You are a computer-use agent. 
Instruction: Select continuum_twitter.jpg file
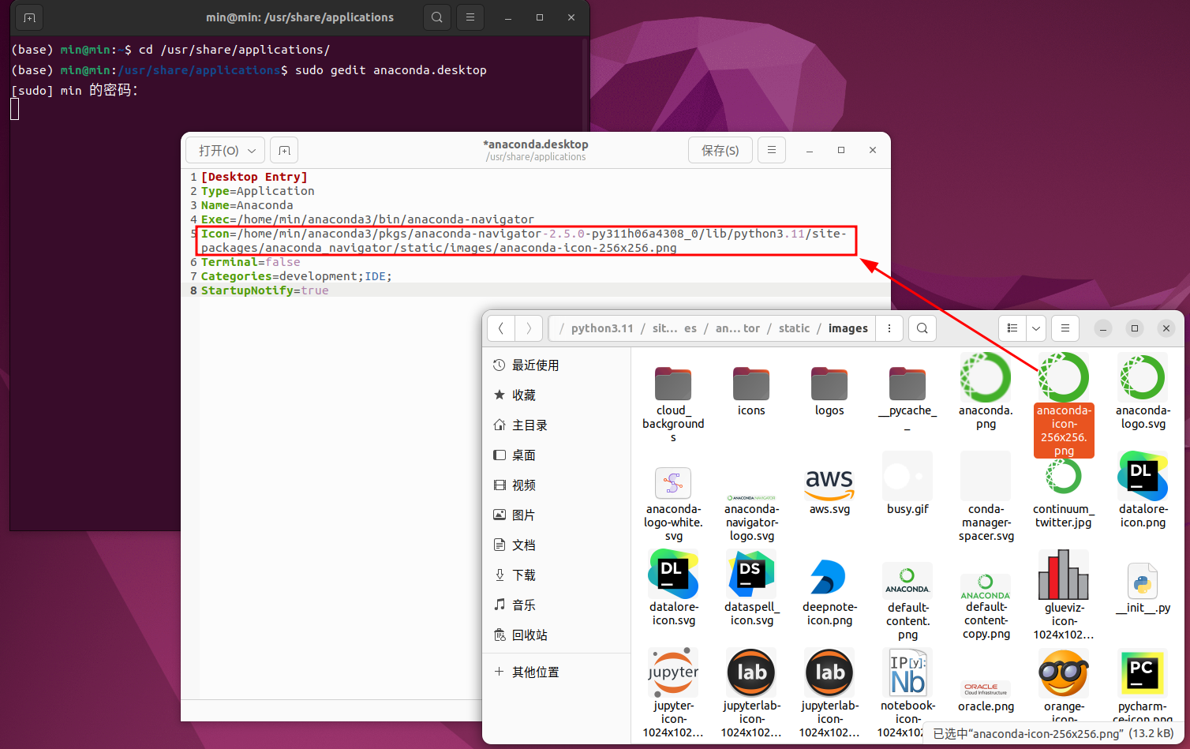pos(1064,492)
